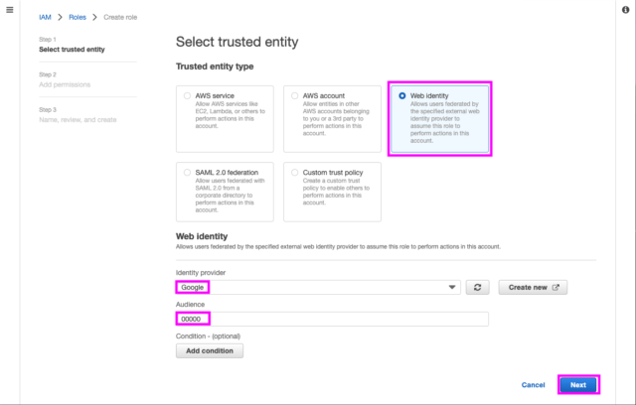Open the hamburger navigation menu
Image resolution: width=636 pixels, height=405 pixels.
tap(10, 10)
